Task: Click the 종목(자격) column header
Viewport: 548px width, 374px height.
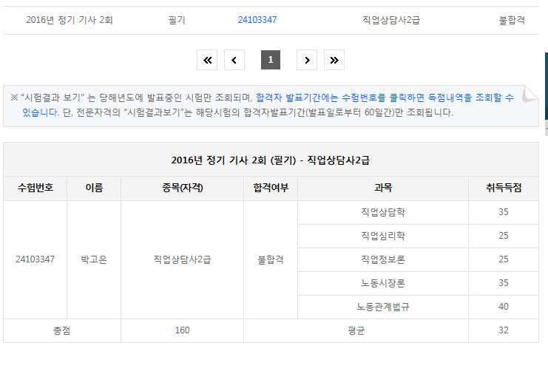Action: pos(183,188)
